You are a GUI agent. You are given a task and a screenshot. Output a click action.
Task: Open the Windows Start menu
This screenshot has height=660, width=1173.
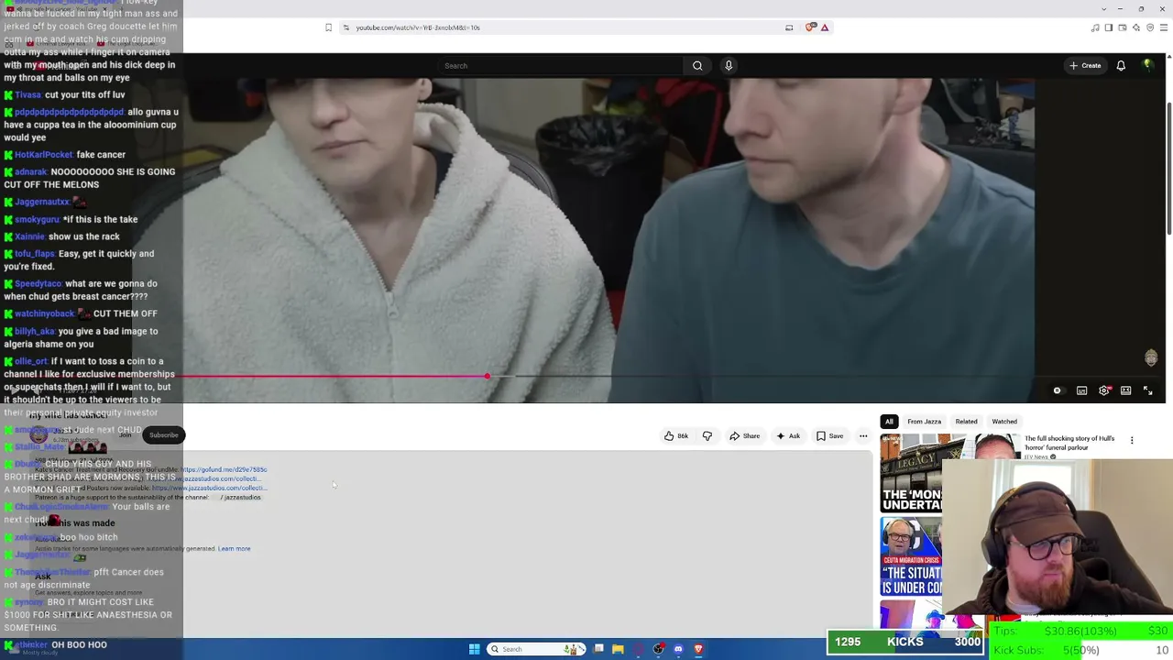[475, 649]
